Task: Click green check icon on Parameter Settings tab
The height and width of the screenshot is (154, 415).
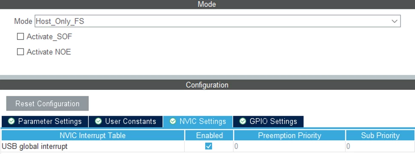Action: 11,121
